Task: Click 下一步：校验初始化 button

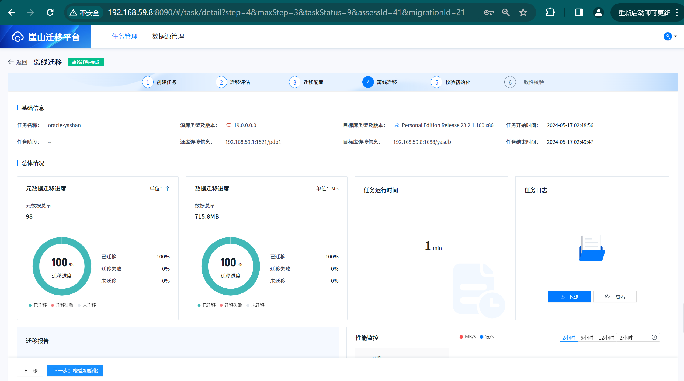Action: [x=75, y=371]
